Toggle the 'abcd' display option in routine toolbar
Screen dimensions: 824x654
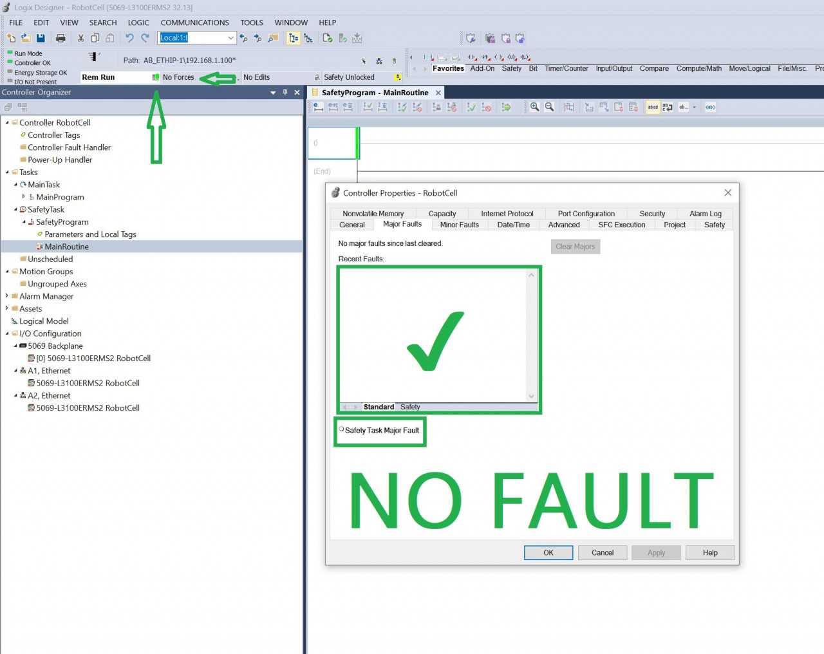tap(653, 107)
